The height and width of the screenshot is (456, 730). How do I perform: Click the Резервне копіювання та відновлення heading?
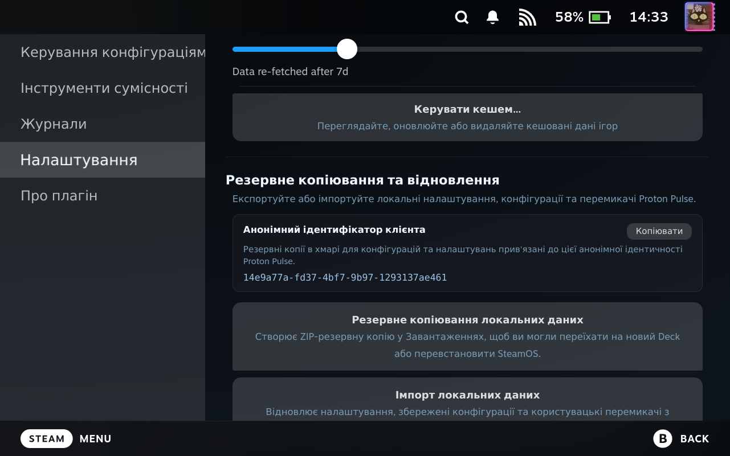[x=362, y=180]
